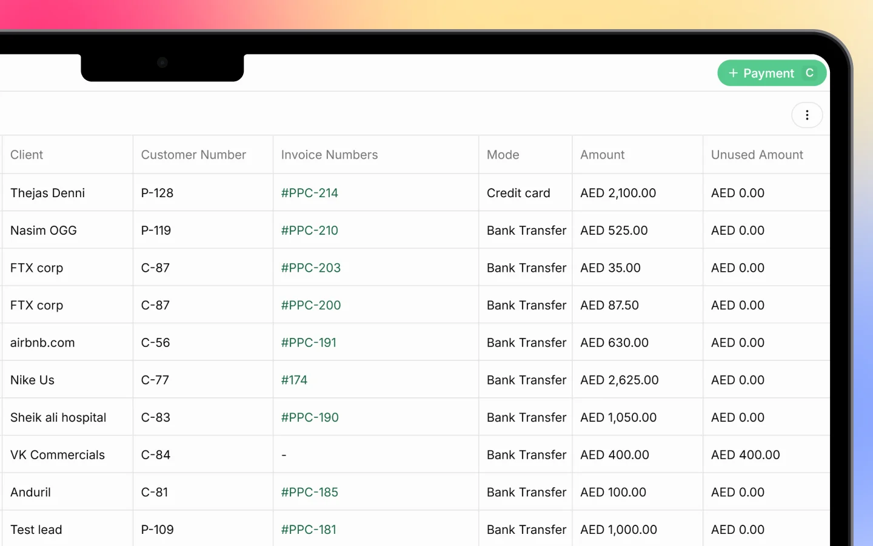Select the Nike Us client cell
This screenshot has height=546, width=873.
tap(67, 380)
